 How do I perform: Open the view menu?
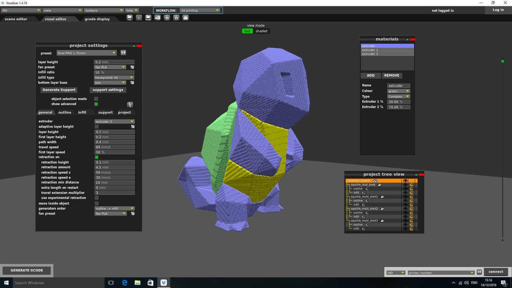click(x=63, y=10)
